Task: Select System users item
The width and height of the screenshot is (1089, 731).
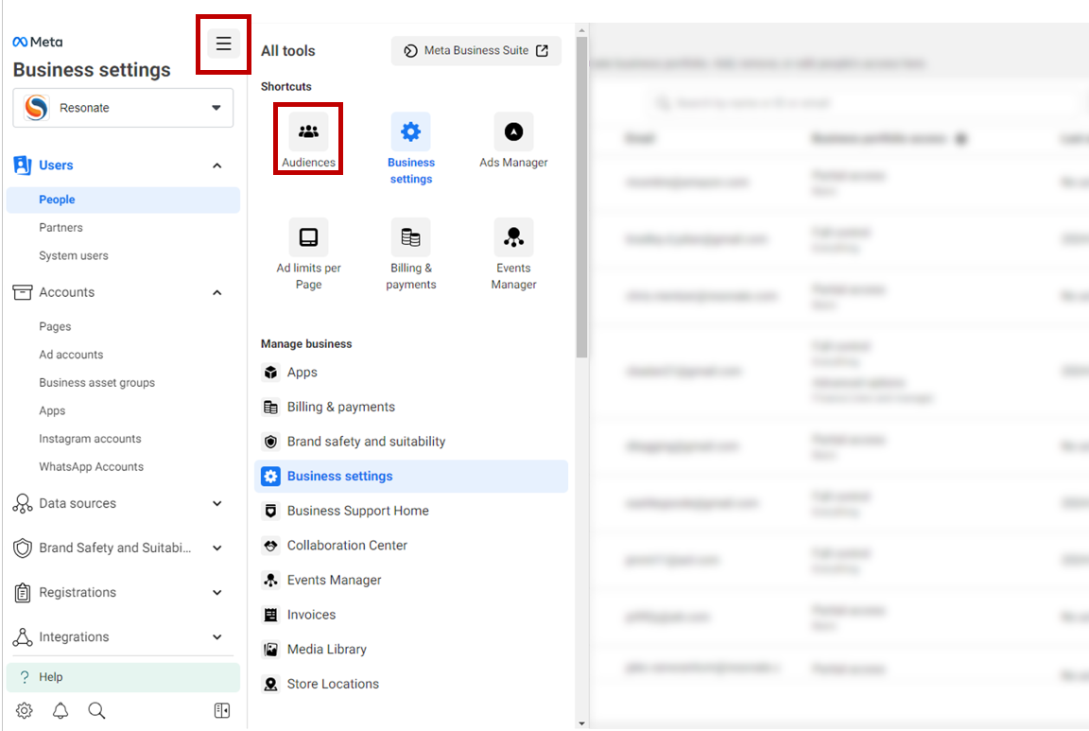Action: (x=74, y=255)
